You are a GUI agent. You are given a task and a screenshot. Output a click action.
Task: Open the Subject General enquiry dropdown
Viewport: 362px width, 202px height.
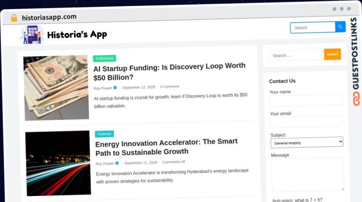[306, 143]
